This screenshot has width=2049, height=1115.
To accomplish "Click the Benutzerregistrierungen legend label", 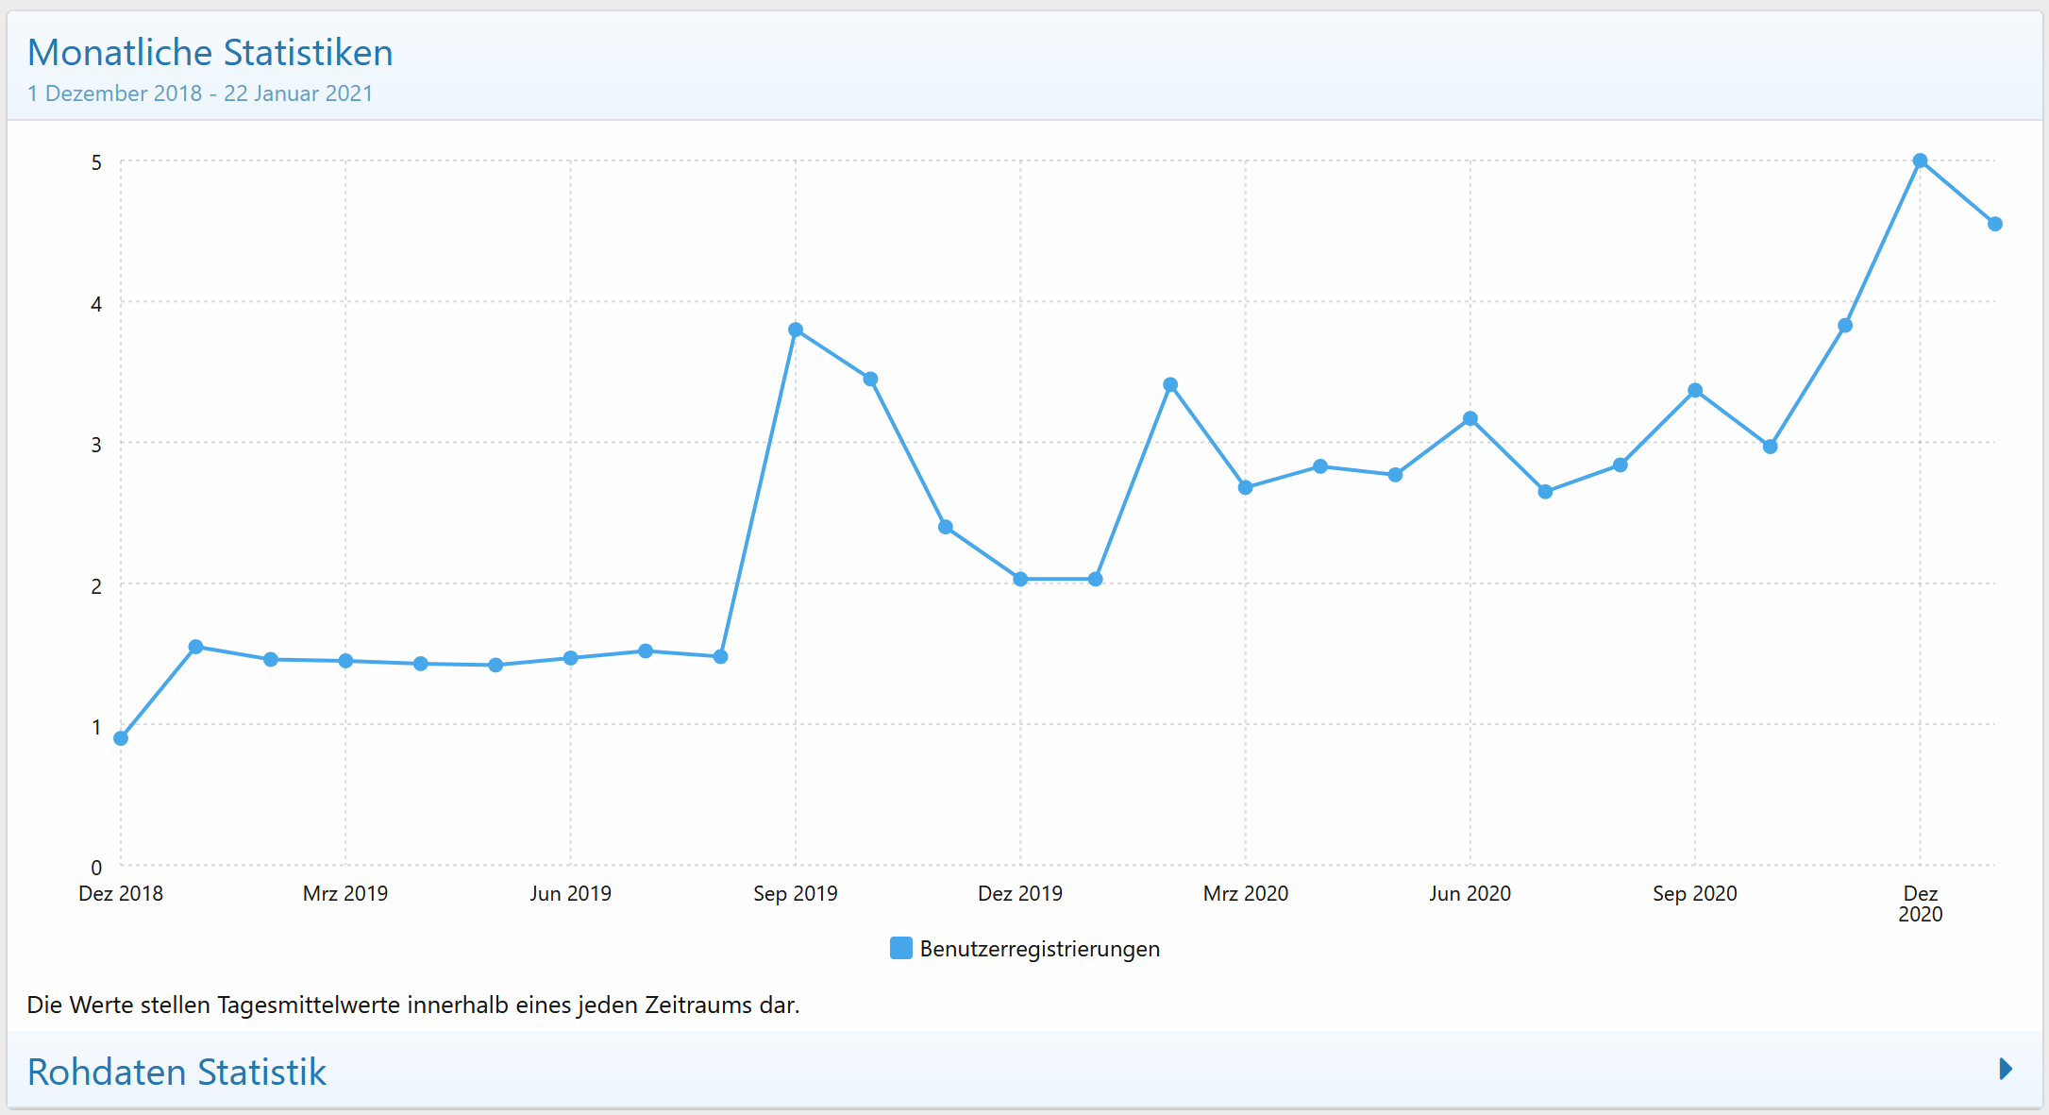I will [1039, 949].
